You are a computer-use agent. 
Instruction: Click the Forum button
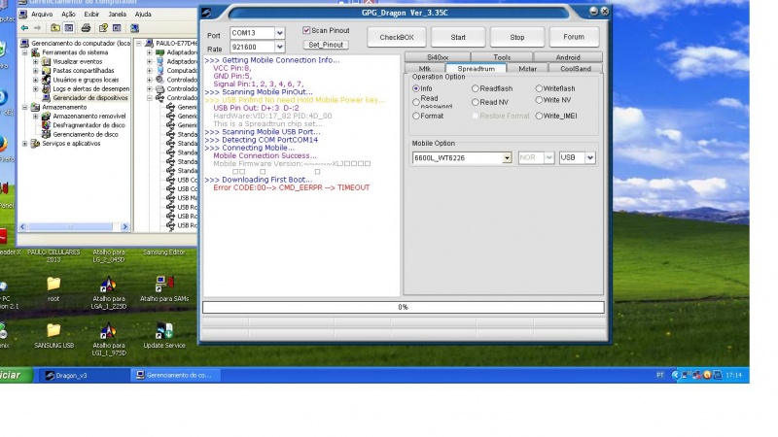[574, 37]
